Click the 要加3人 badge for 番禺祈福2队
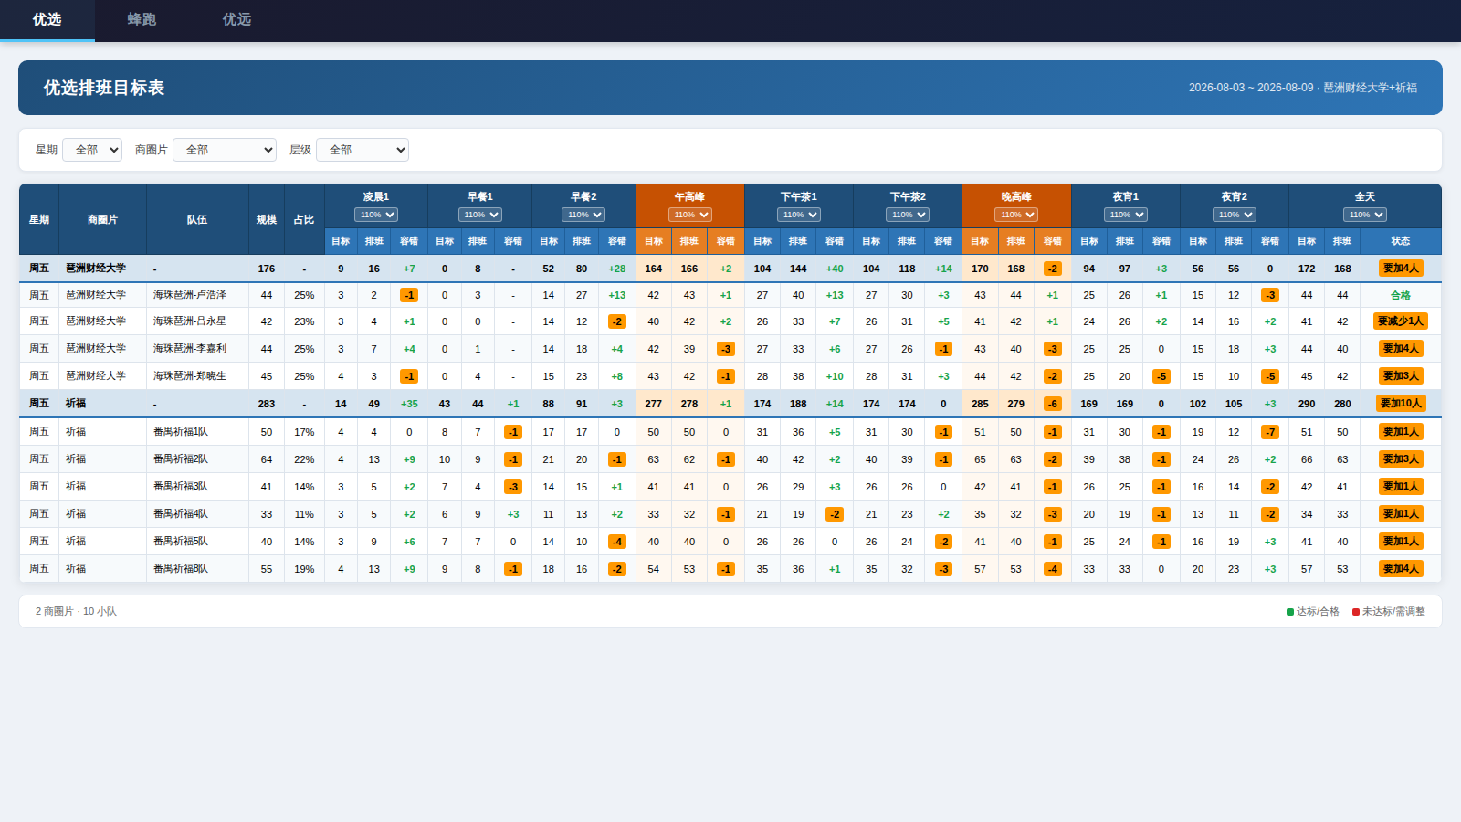The width and height of the screenshot is (1461, 822). [x=1401, y=459]
